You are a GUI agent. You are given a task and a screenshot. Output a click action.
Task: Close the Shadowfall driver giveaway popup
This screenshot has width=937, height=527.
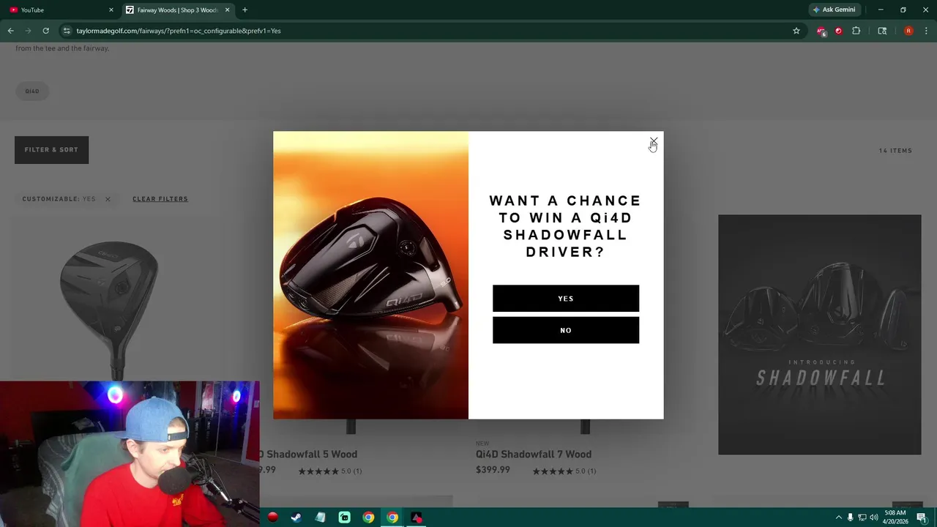654,141
